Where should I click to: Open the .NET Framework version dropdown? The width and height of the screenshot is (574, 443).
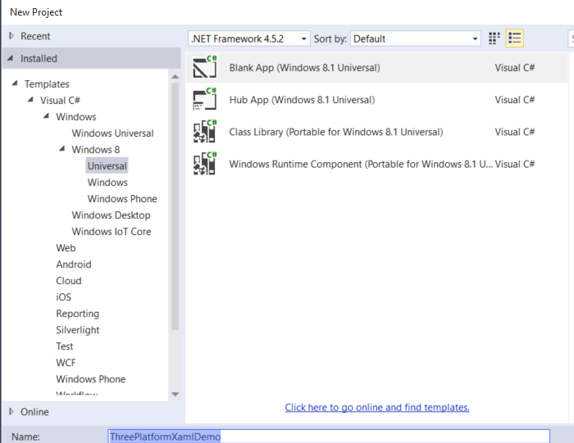click(x=249, y=38)
